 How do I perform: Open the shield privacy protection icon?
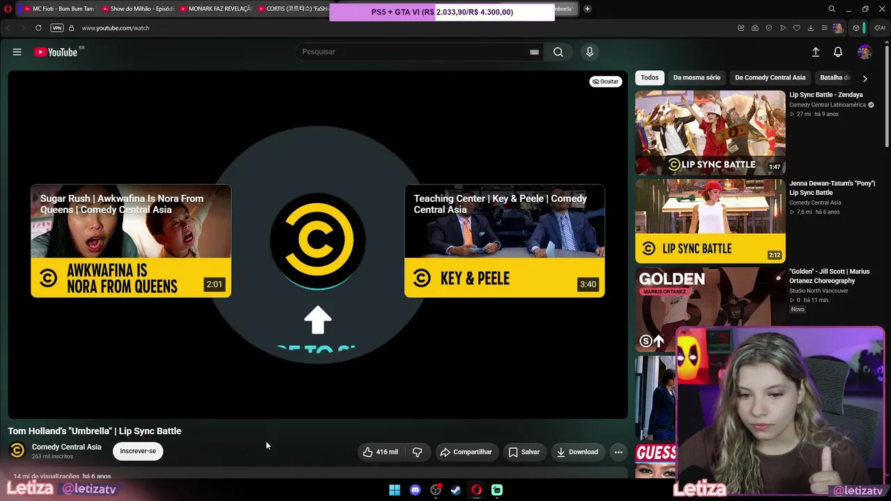[x=769, y=28]
